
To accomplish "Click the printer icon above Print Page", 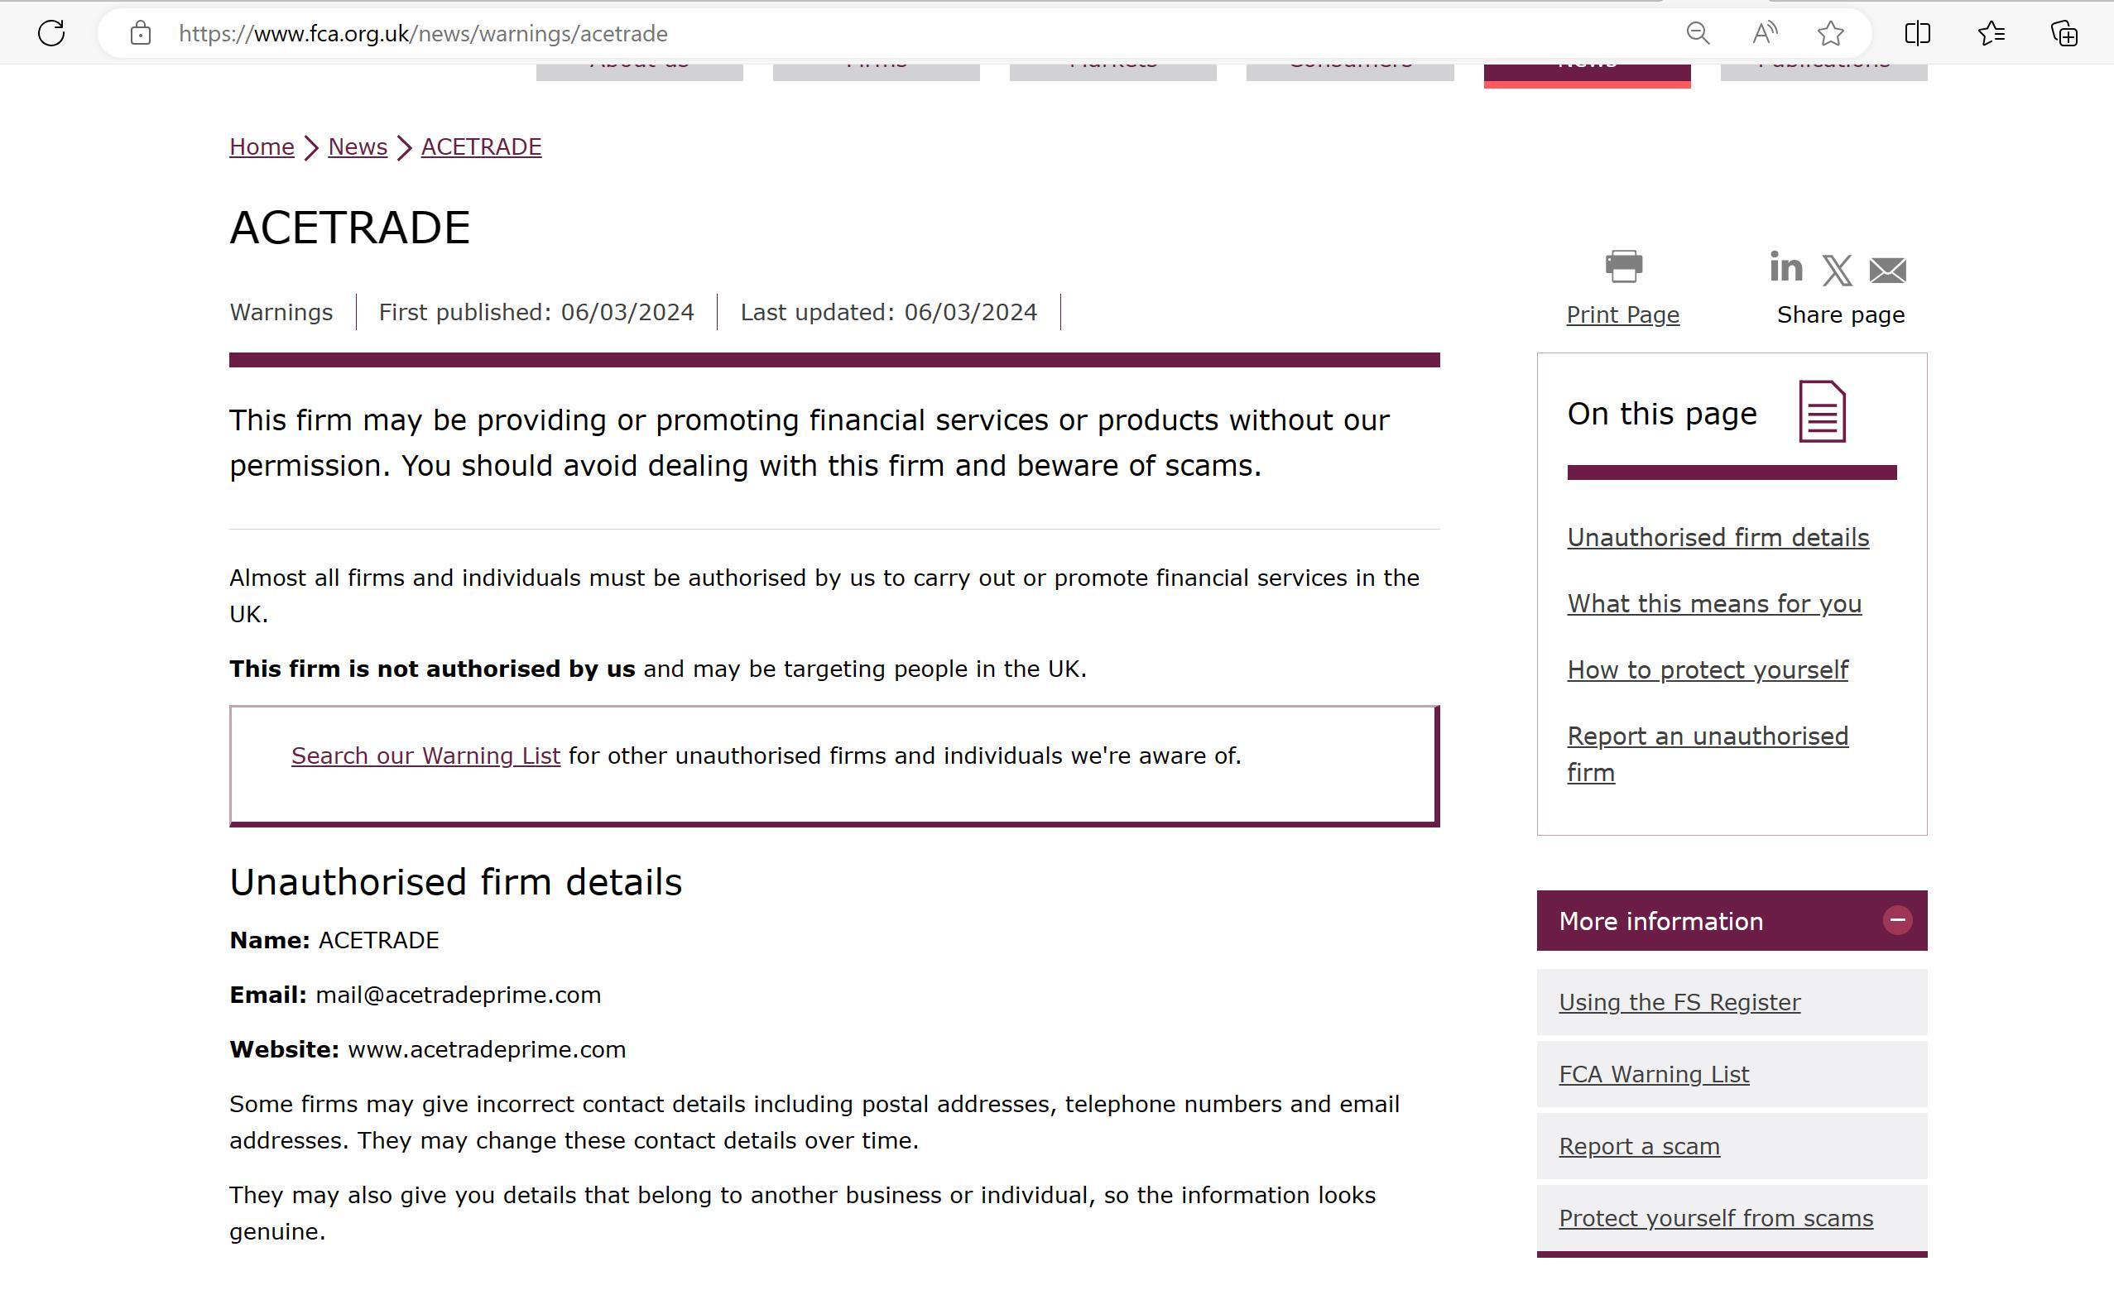I will [x=1623, y=266].
